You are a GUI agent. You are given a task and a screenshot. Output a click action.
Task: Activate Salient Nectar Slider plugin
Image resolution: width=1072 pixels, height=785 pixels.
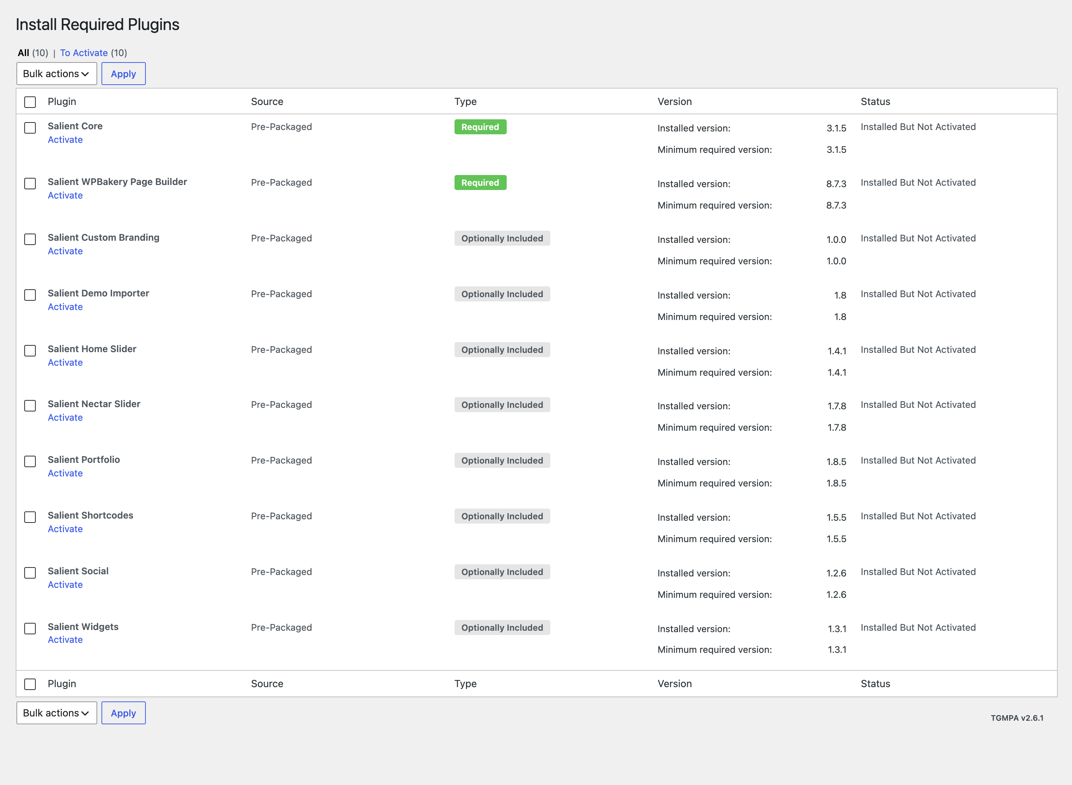click(x=65, y=418)
